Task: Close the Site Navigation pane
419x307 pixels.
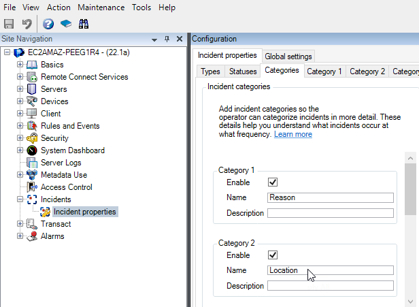Action: [x=180, y=39]
